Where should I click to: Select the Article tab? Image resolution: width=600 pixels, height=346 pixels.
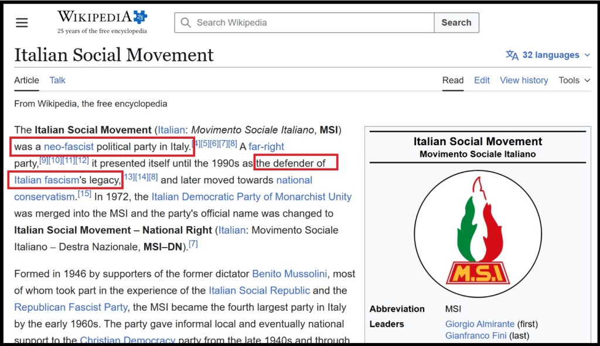[x=26, y=80]
